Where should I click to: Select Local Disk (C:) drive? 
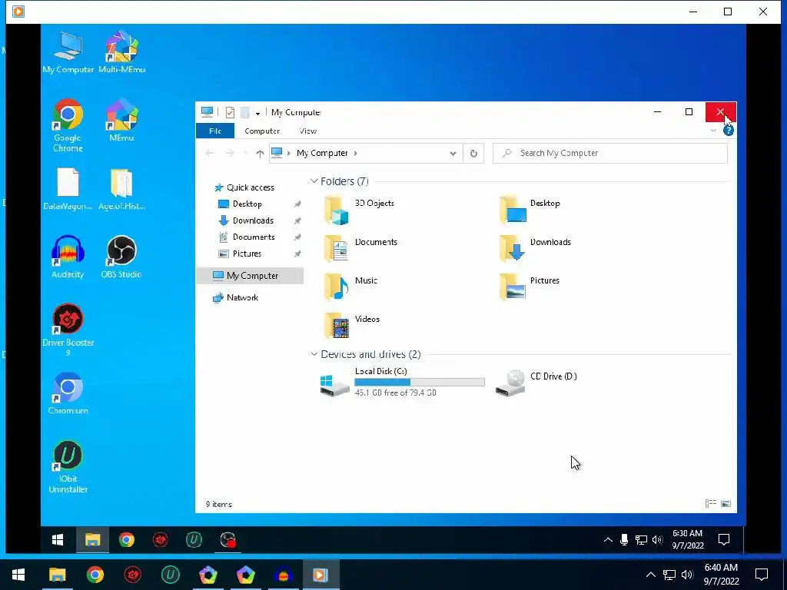403,384
